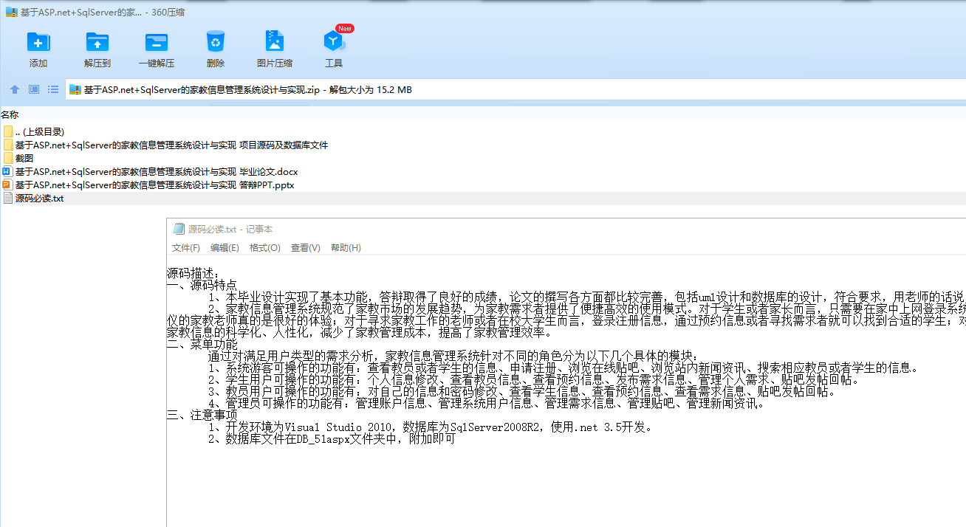Open the 格式(O) menu in Notepad
Screen dimensions: 966x527
(265, 248)
